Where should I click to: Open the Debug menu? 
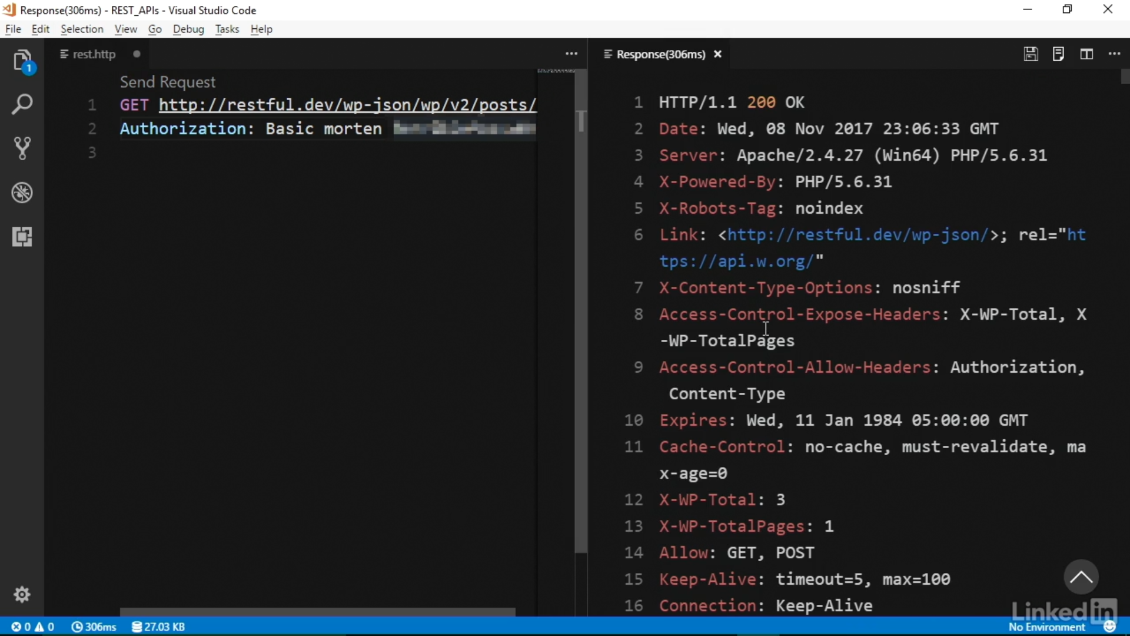pyautogui.click(x=188, y=29)
